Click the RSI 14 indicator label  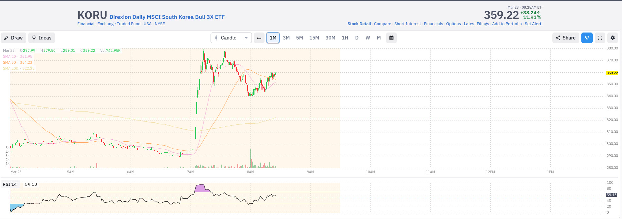pos(10,184)
